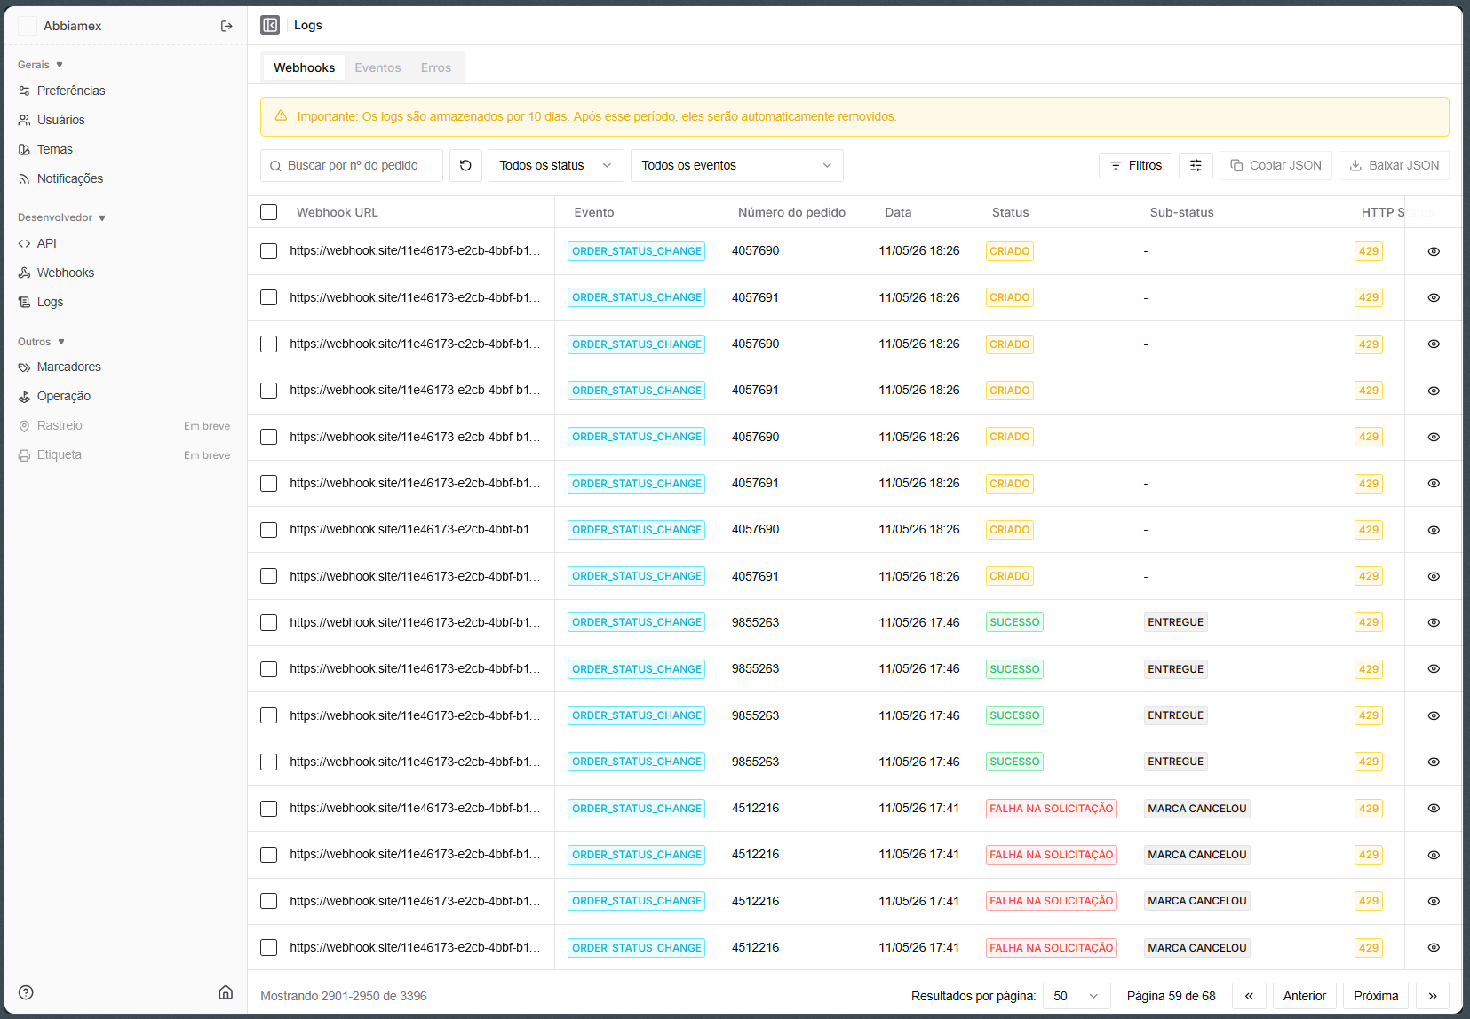Jump to last page with double-right arrow
This screenshot has width=1470, height=1019.
(x=1433, y=996)
